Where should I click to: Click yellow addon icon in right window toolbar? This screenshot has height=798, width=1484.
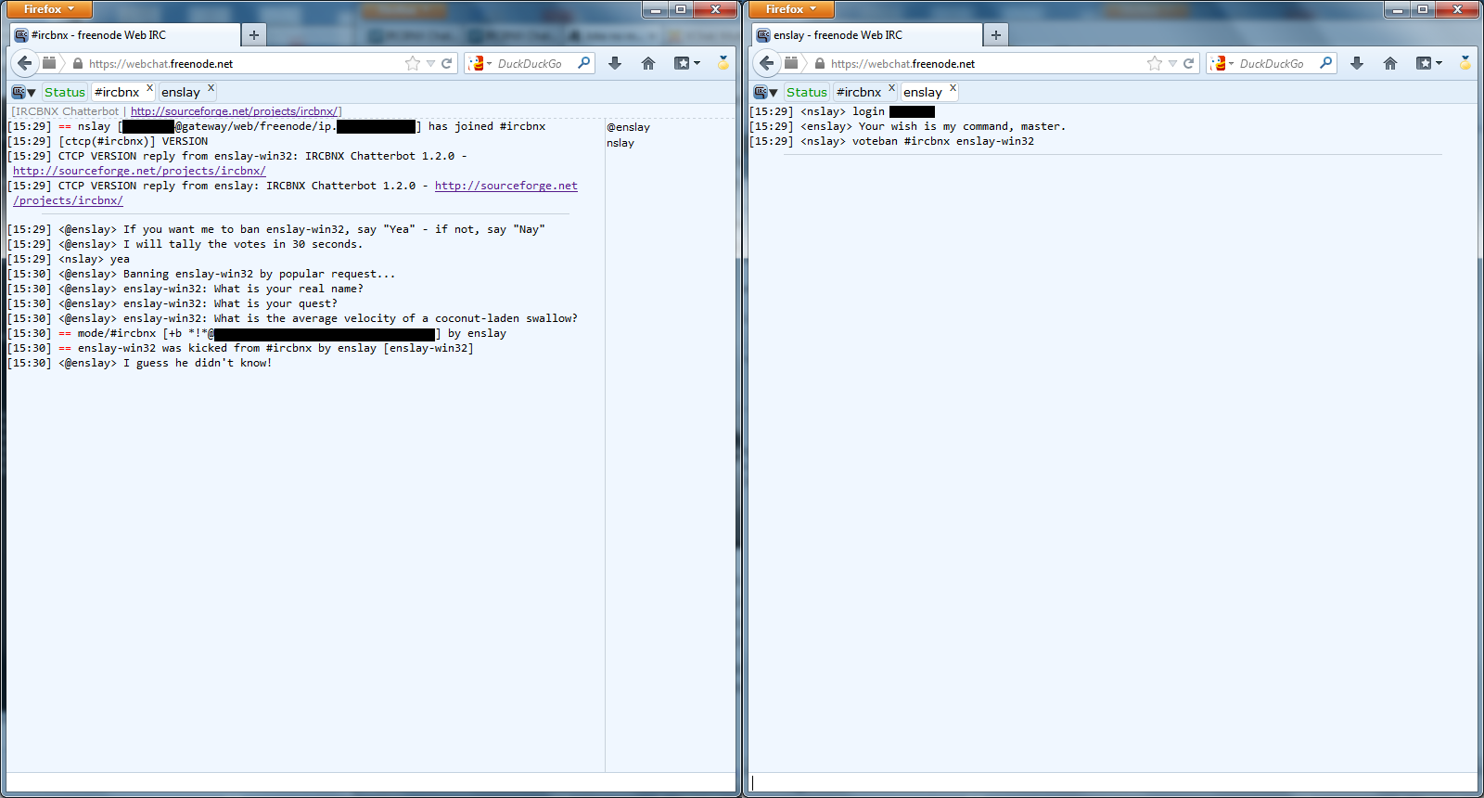pos(1465,63)
